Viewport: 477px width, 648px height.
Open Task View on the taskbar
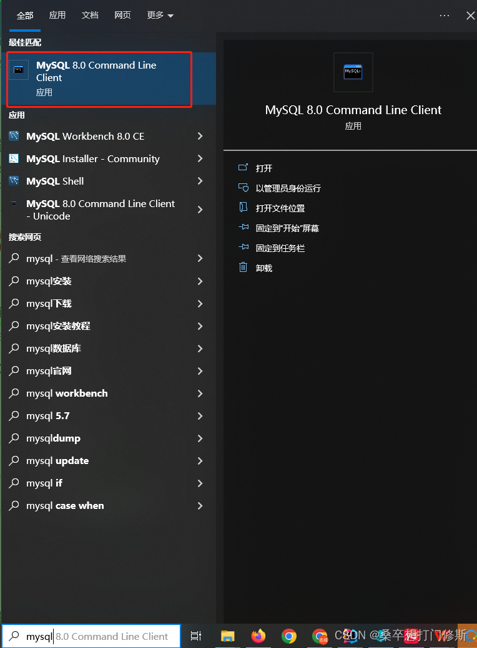click(x=196, y=636)
